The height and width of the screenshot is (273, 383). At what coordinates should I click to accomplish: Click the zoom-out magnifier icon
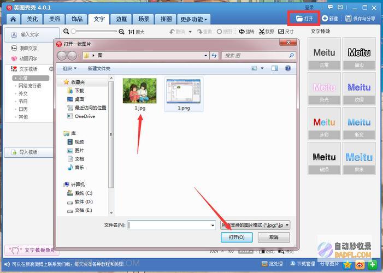pyautogui.click(x=66, y=31)
